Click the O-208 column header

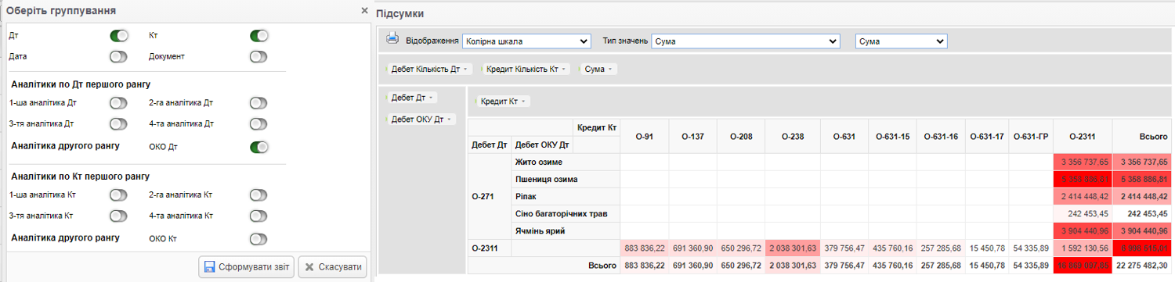(741, 137)
